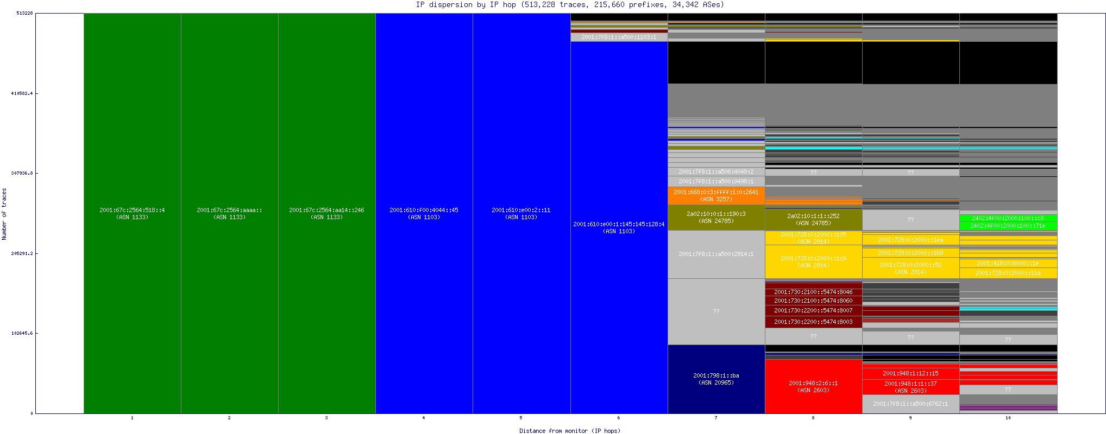1106x434 pixels.
Task: Click the y-axis value 410582.4
Action: (x=22, y=93)
